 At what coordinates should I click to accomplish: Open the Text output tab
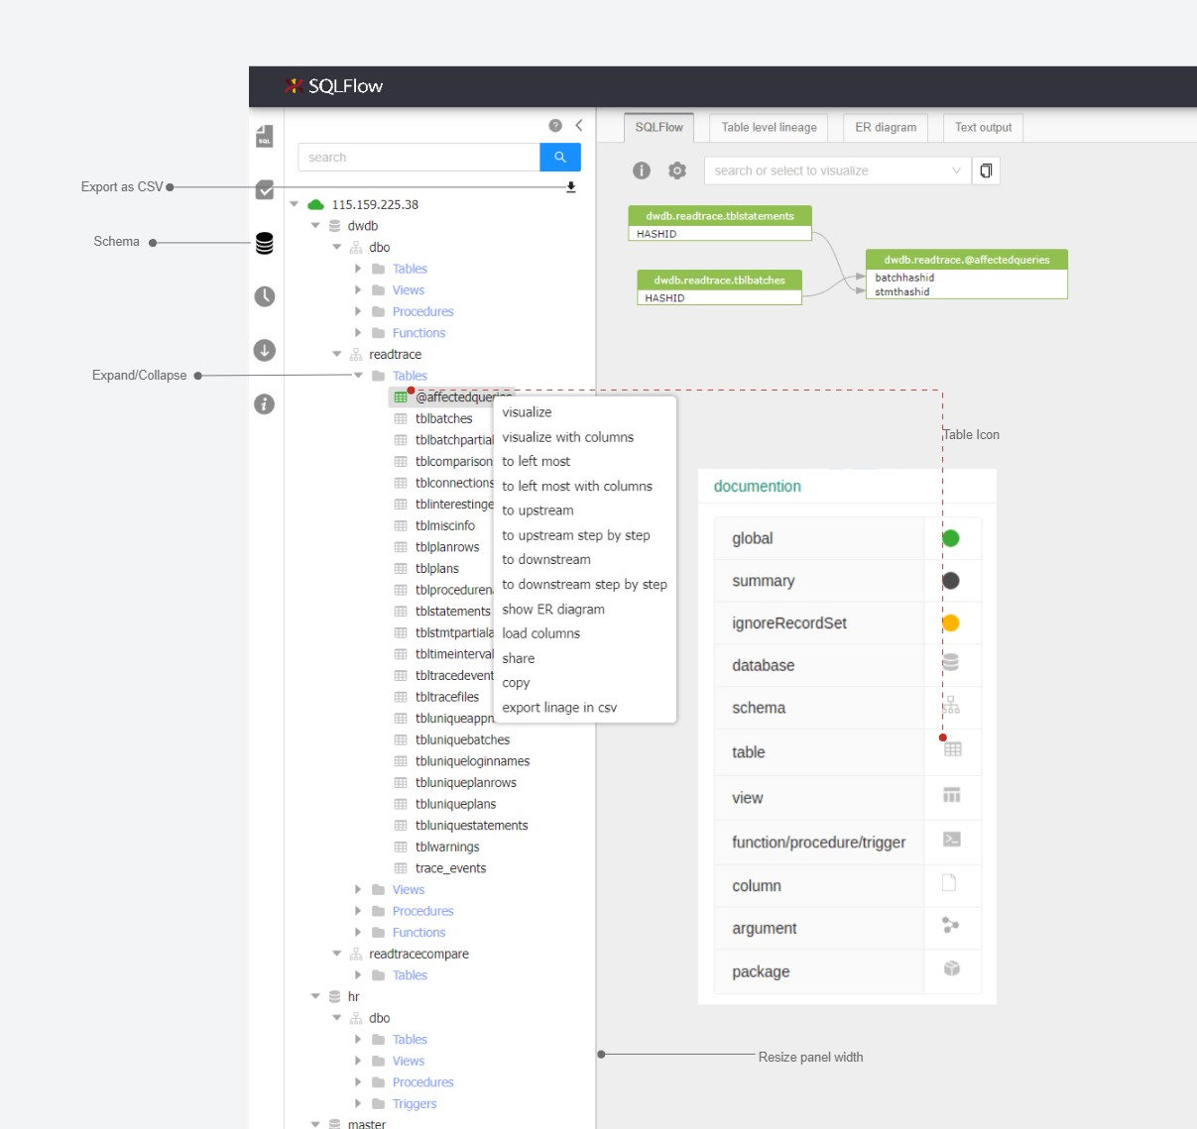tap(983, 127)
